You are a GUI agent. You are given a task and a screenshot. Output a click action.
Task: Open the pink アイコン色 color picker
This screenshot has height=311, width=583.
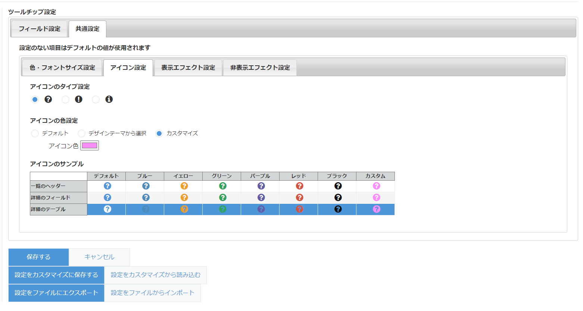pos(90,146)
